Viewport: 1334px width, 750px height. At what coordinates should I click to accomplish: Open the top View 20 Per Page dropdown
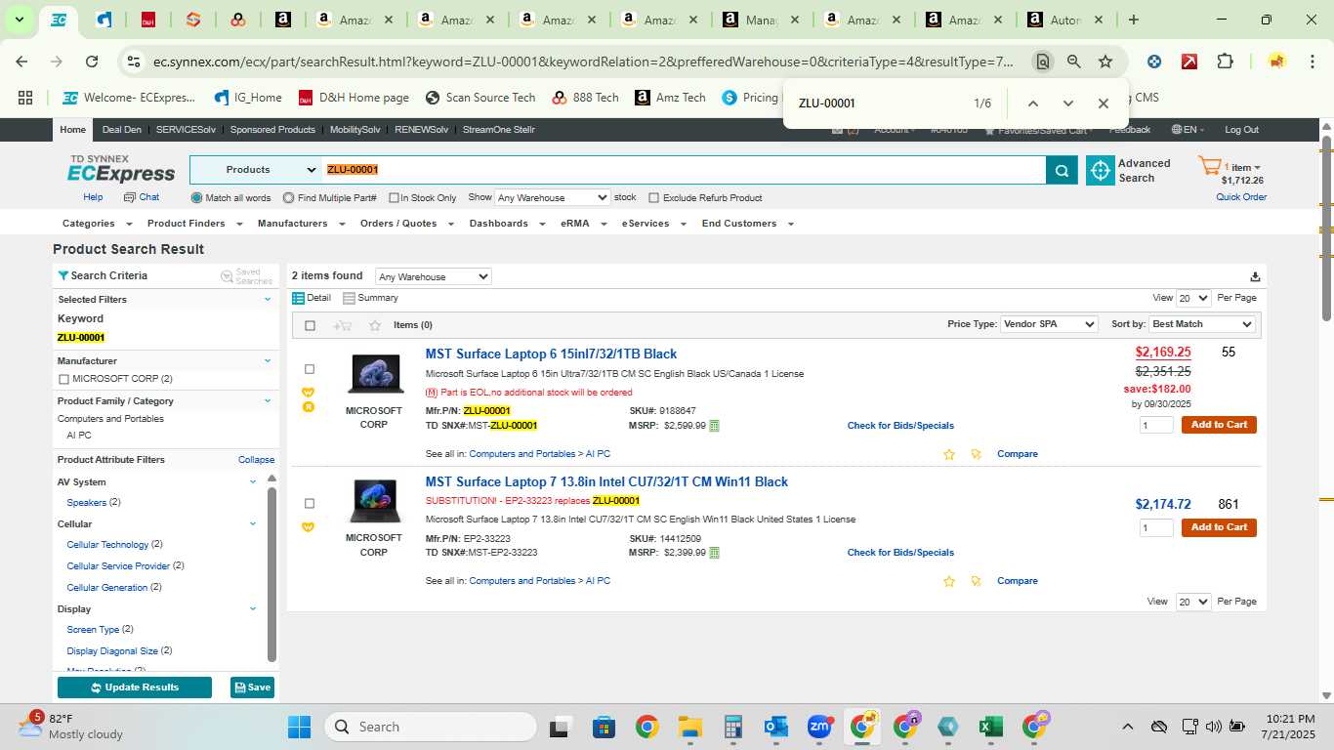coord(1193,298)
